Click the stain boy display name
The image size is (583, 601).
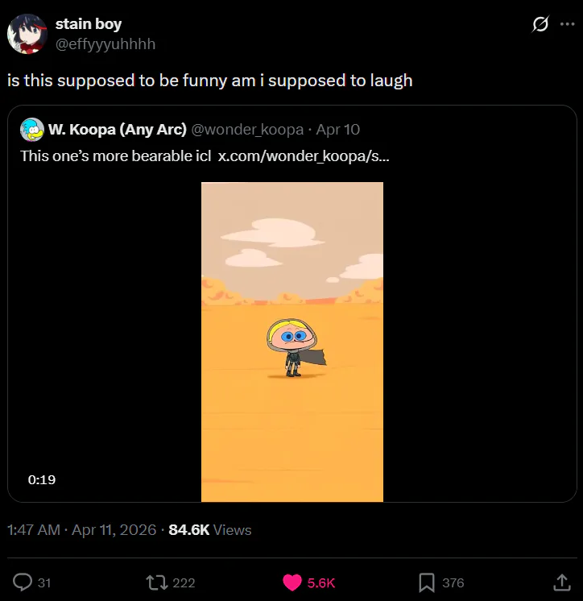pyautogui.click(x=89, y=24)
